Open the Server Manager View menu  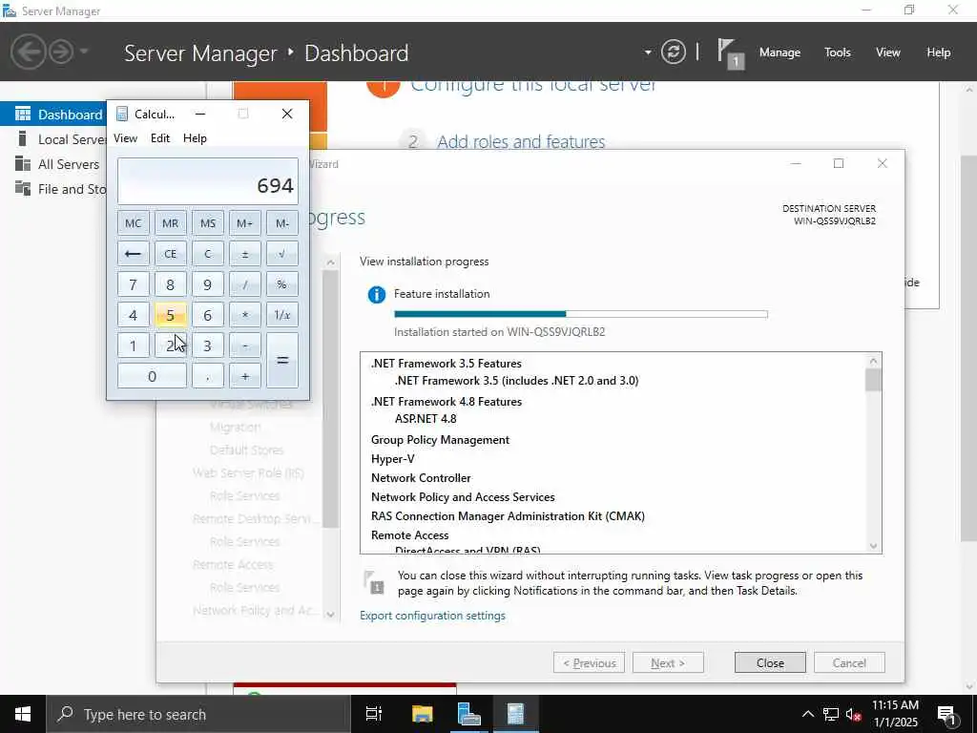pos(888,52)
